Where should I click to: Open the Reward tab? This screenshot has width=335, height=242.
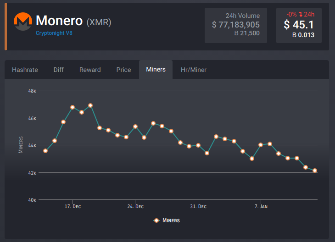(x=90, y=70)
